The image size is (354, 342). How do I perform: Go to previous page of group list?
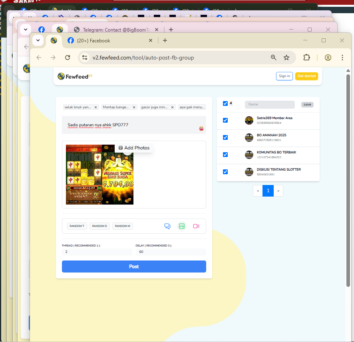258,191
